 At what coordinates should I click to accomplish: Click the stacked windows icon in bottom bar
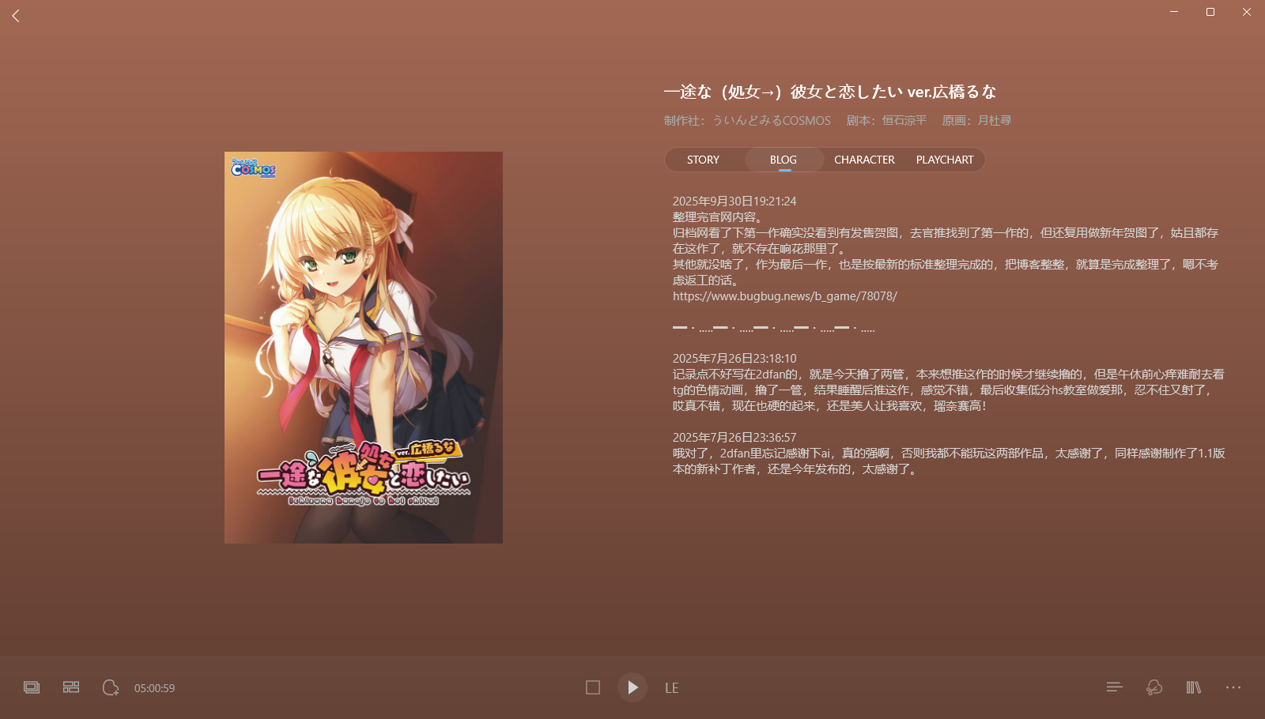[32, 687]
